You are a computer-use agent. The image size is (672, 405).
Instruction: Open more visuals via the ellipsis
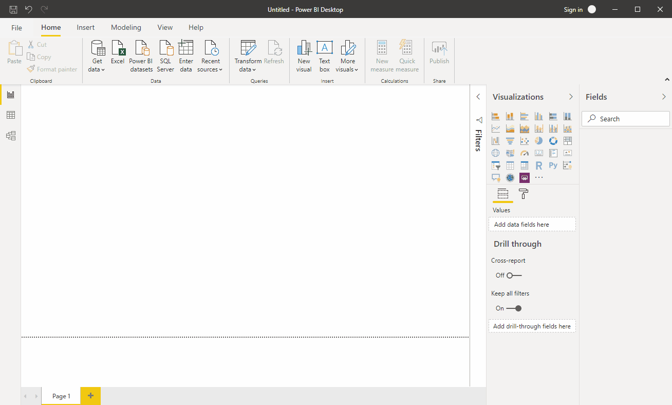pyautogui.click(x=539, y=178)
